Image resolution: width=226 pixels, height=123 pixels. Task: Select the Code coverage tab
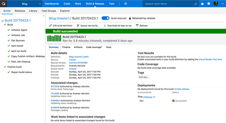[x=94, y=47]
